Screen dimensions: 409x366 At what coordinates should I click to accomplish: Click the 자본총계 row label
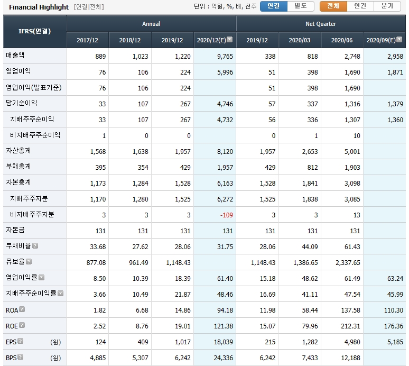[x=18, y=182]
